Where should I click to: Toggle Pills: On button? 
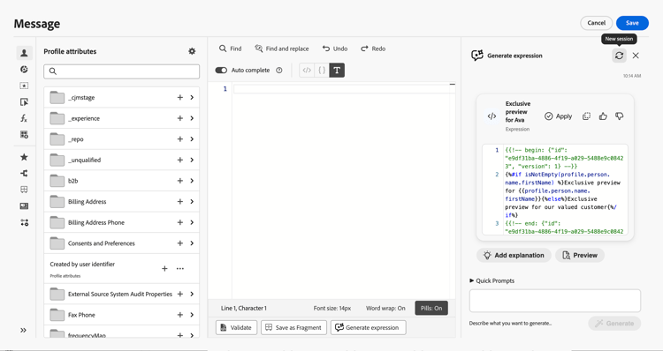coord(431,308)
